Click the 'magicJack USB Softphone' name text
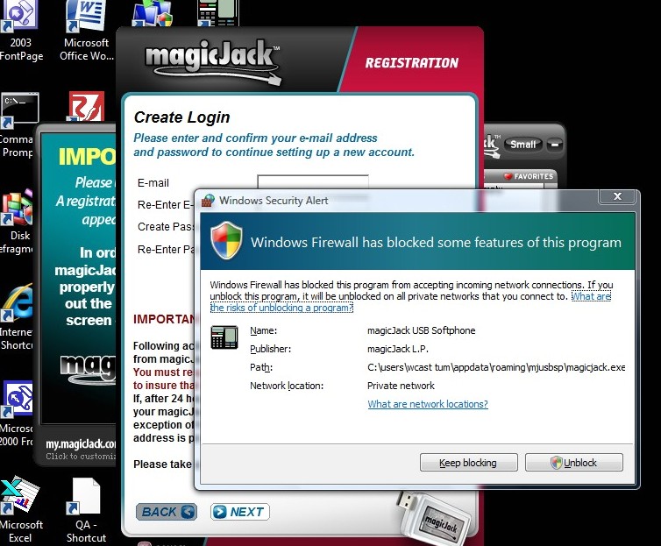 pyautogui.click(x=421, y=330)
